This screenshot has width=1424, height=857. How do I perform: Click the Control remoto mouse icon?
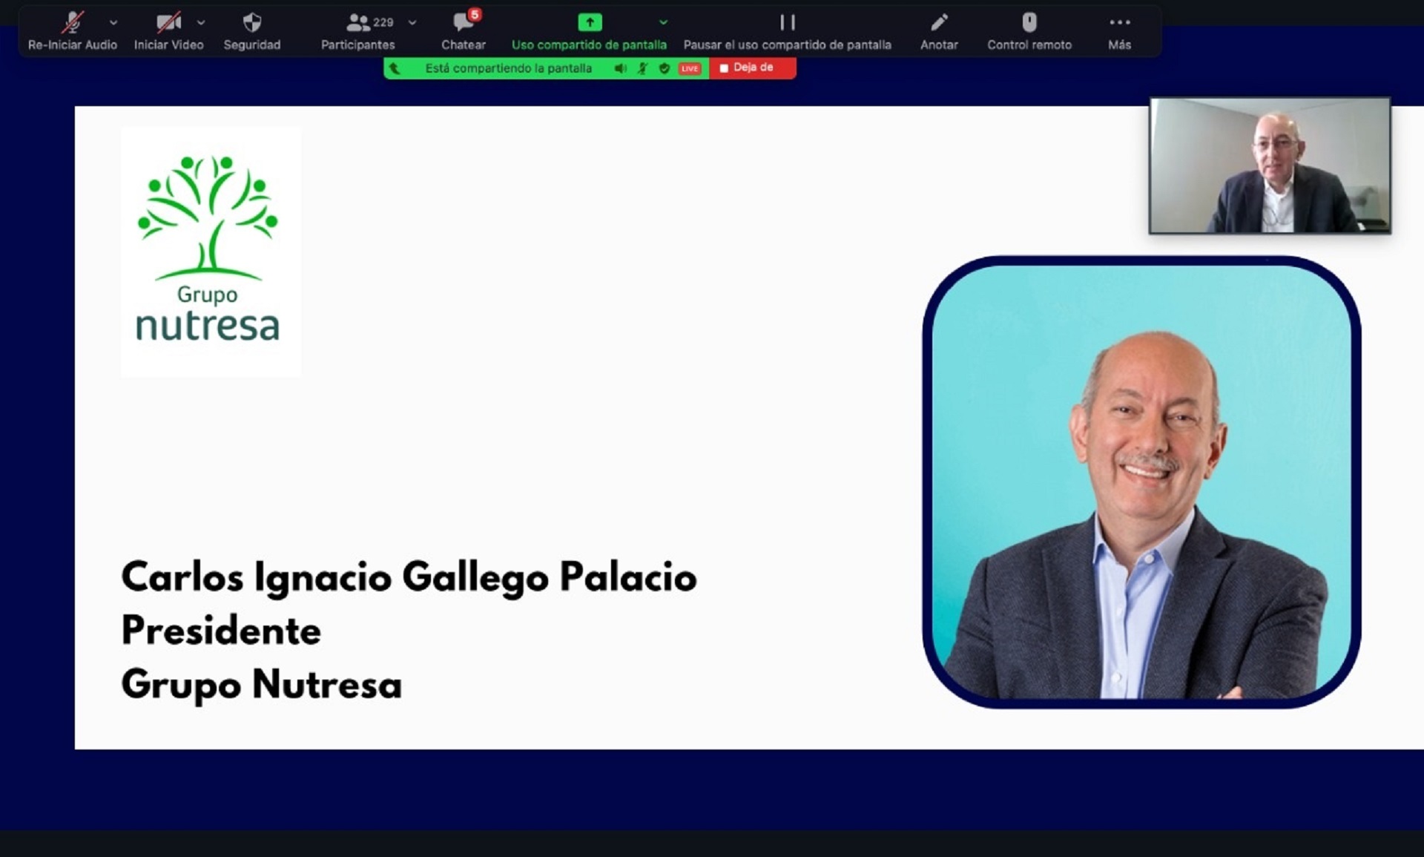pyautogui.click(x=1029, y=22)
